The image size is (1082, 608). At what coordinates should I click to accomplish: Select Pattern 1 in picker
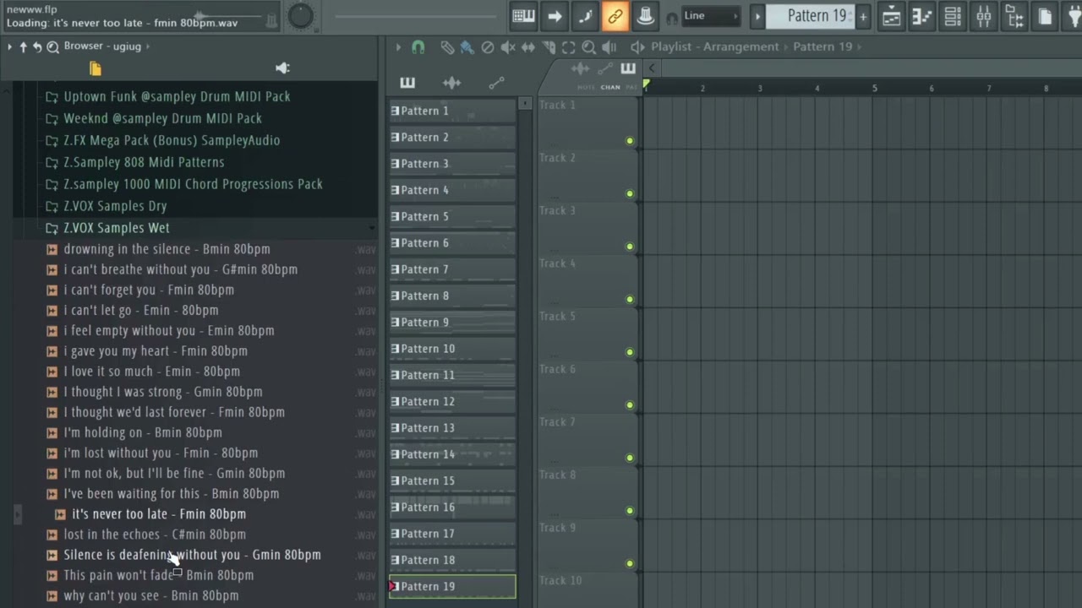click(452, 111)
